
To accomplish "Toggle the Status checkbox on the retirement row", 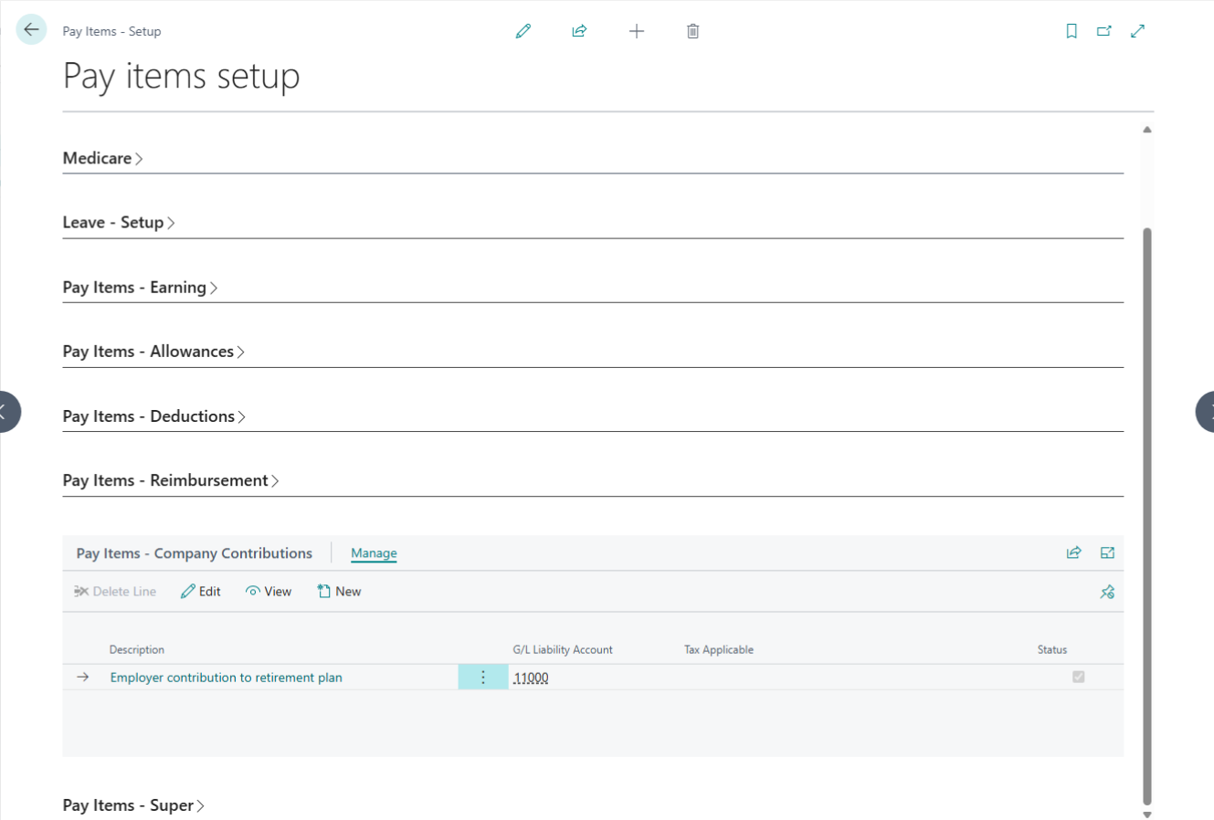I will tap(1078, 677).
